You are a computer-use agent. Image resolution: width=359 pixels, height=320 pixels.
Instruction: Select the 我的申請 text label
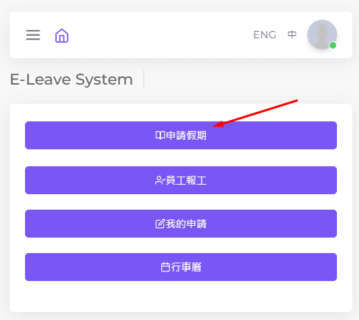(x=186, y=224)
